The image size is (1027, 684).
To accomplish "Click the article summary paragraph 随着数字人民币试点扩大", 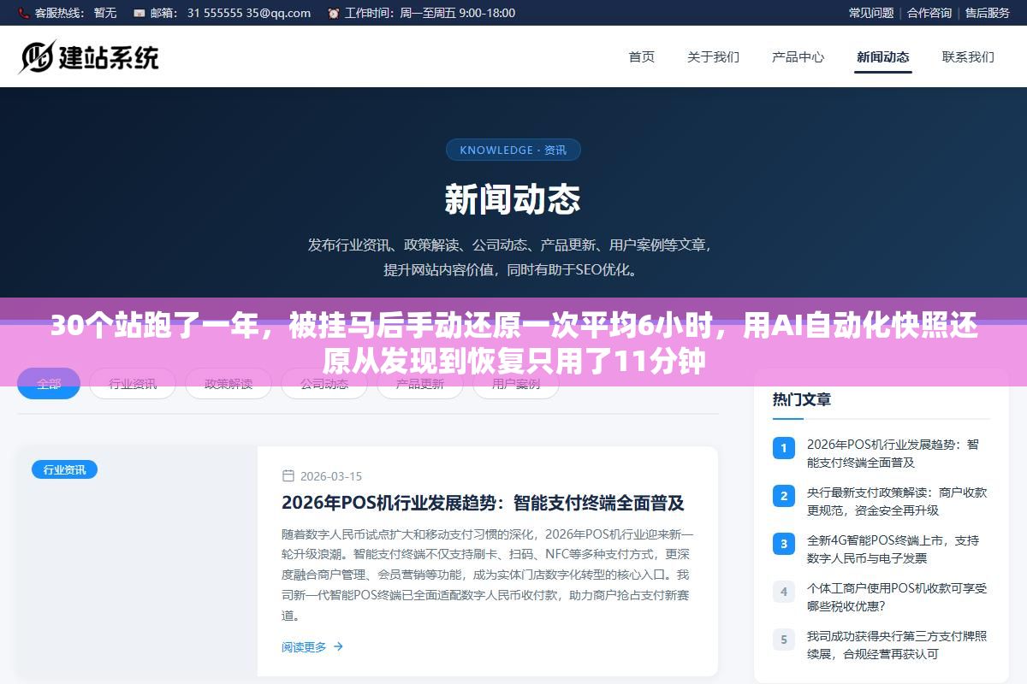I will tap(486, 574).
